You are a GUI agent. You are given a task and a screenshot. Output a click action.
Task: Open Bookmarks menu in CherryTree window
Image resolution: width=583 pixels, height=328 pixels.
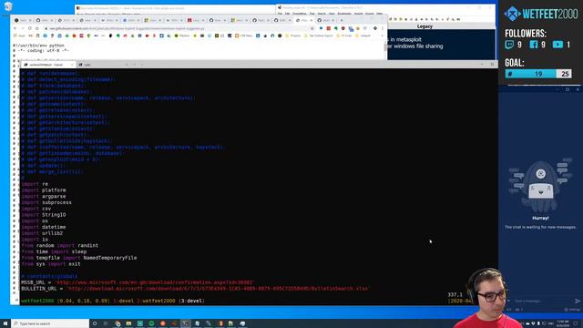[344, 14]
